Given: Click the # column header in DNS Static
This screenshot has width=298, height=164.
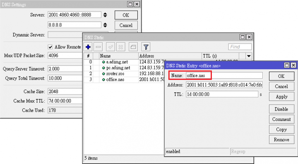Looking at the screenshot, I should click(89, 56).
